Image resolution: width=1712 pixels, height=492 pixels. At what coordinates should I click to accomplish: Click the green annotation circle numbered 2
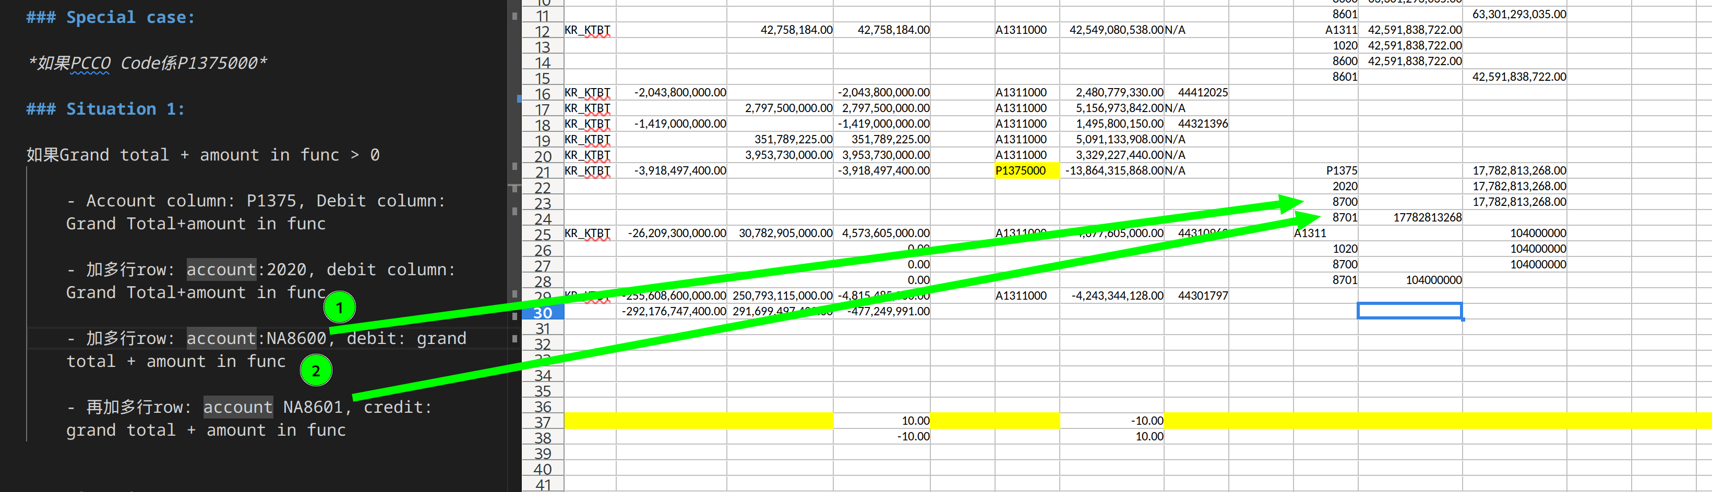[x=316, y=371]
